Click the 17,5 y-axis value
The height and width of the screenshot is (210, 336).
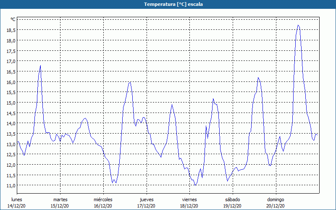(x=11, y=51)
